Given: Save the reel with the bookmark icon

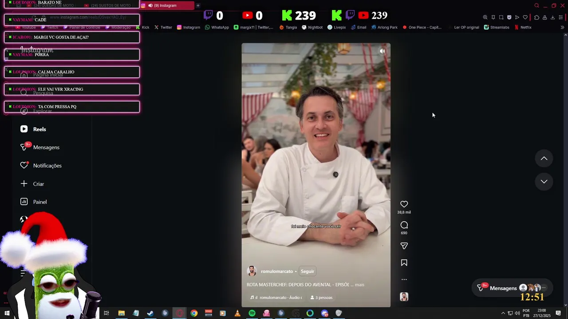Looking at the screenshot, I should [404, 263].
